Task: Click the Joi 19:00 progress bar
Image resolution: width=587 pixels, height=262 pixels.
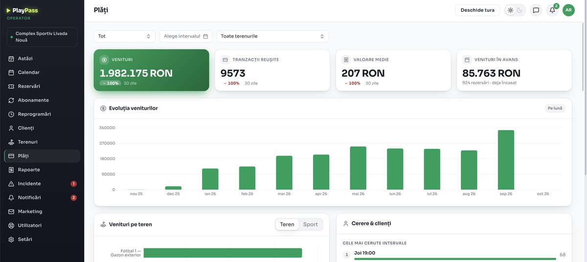Action: point(454,259)
